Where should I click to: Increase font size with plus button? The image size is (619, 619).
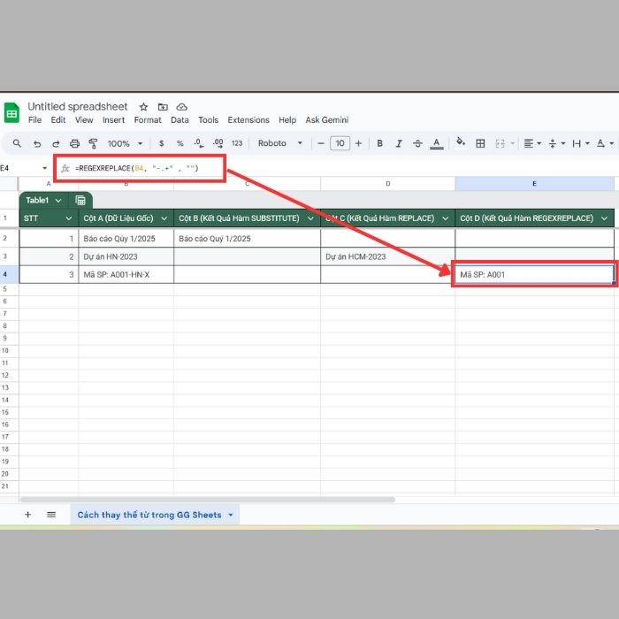click(358, 143)
